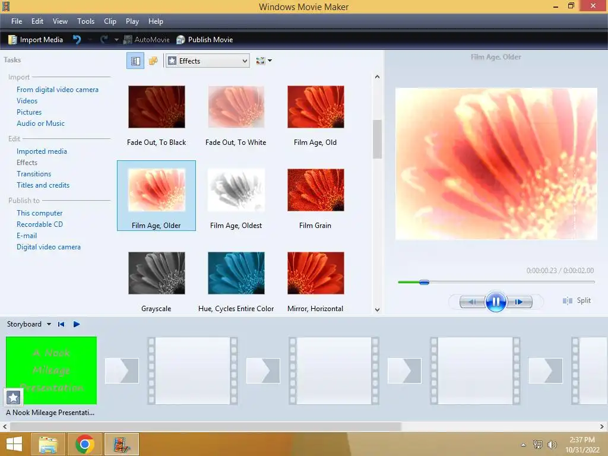This screenshot has height=456, width=608.
Task: Step to the next frame
Action: [x=519, y=302]
